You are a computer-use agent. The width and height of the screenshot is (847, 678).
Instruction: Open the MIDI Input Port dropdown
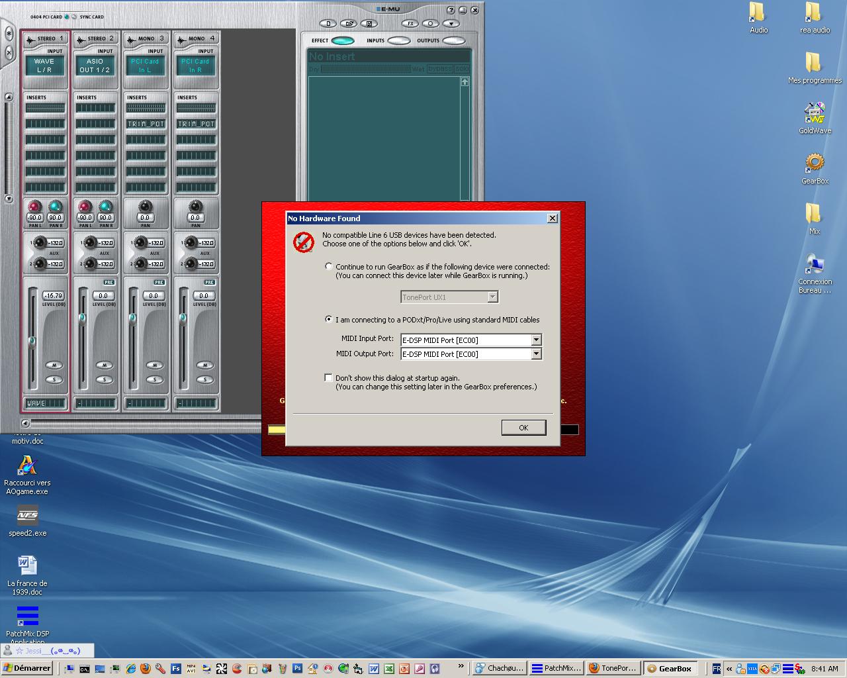click(537, 340)
